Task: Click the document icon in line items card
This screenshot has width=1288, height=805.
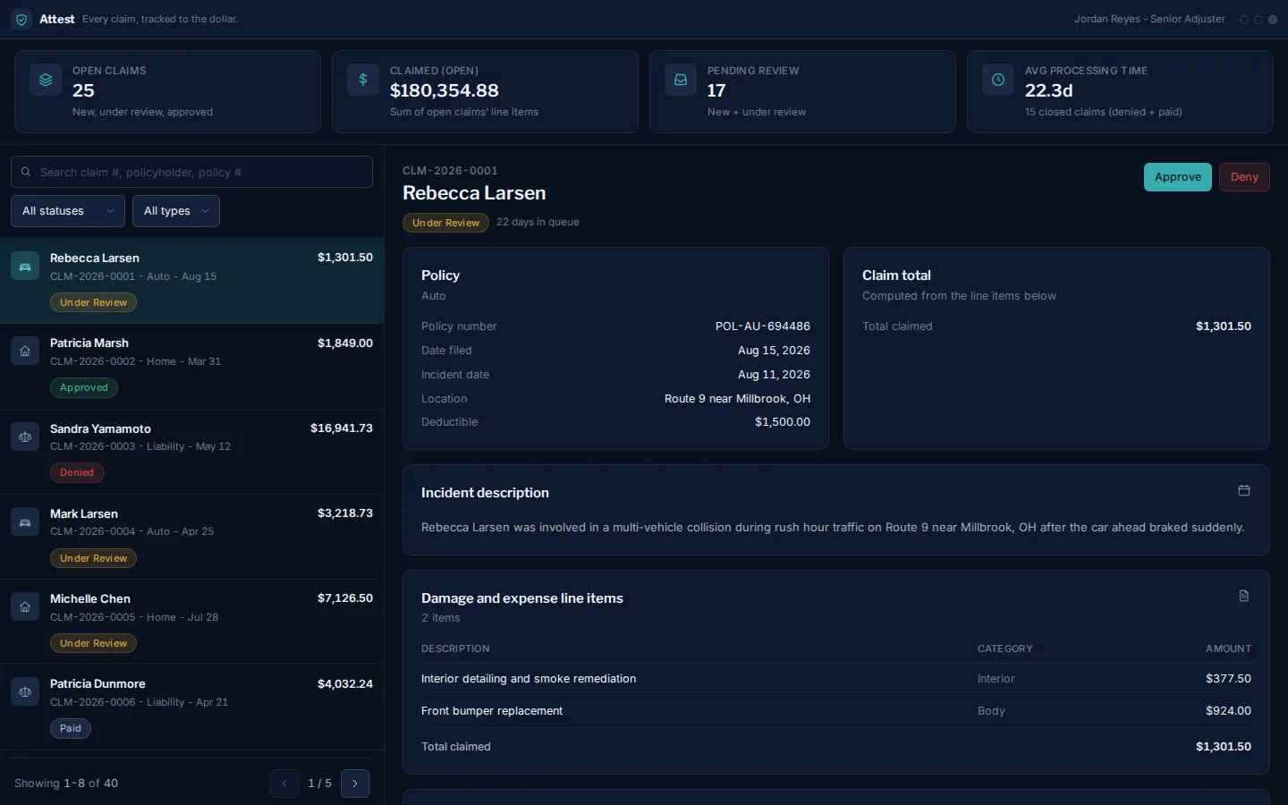Action: pos(1243,596)
